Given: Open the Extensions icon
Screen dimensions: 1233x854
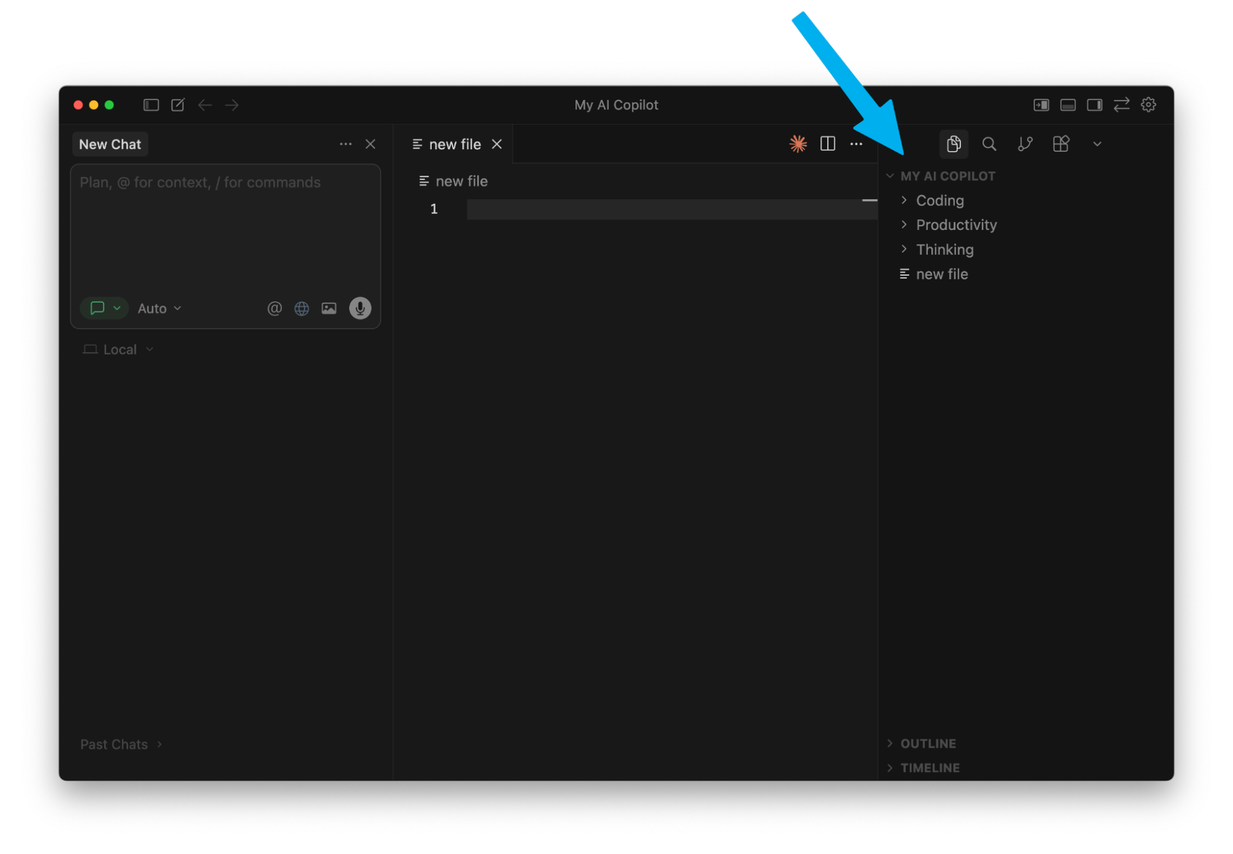Looking at the screenshot, I should point(1060,144).
